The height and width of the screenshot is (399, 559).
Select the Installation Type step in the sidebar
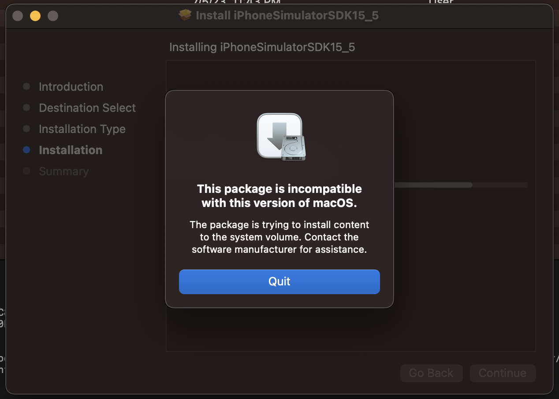(82, 129)
